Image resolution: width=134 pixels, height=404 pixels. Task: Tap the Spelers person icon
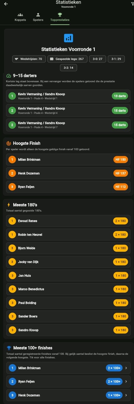coord(38,15)
